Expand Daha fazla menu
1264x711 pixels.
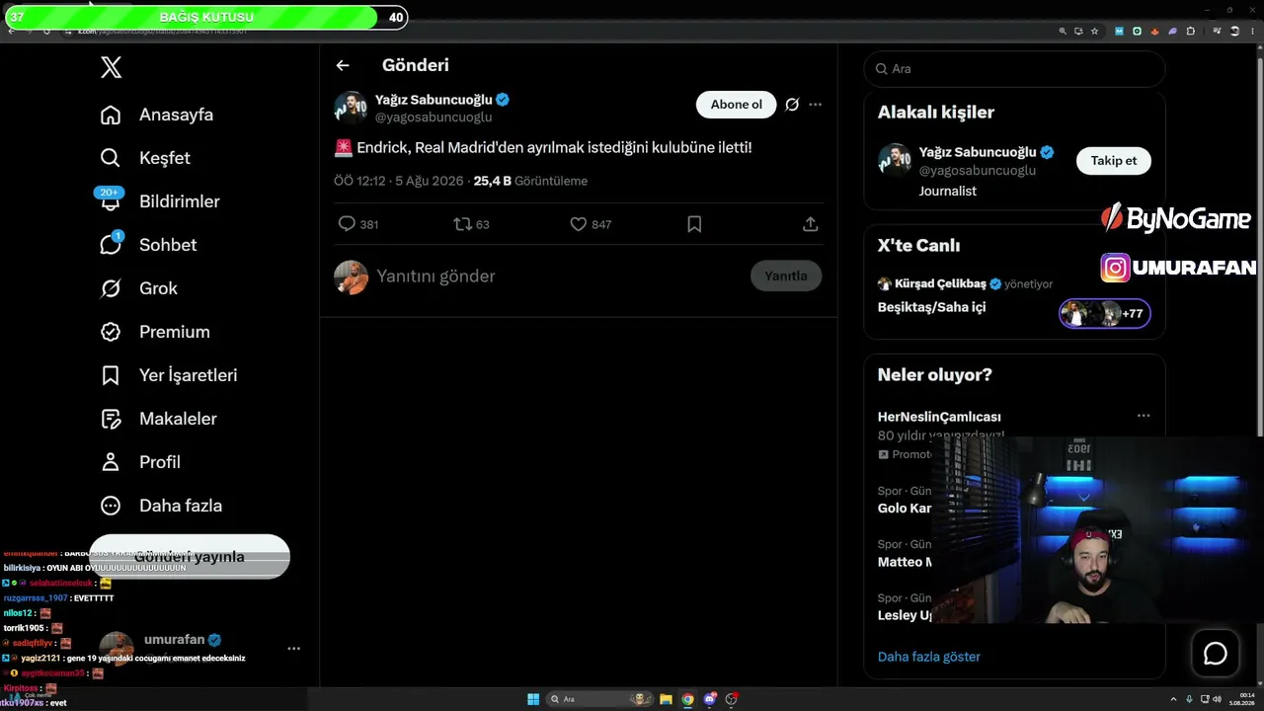click(x=161, y=506)
